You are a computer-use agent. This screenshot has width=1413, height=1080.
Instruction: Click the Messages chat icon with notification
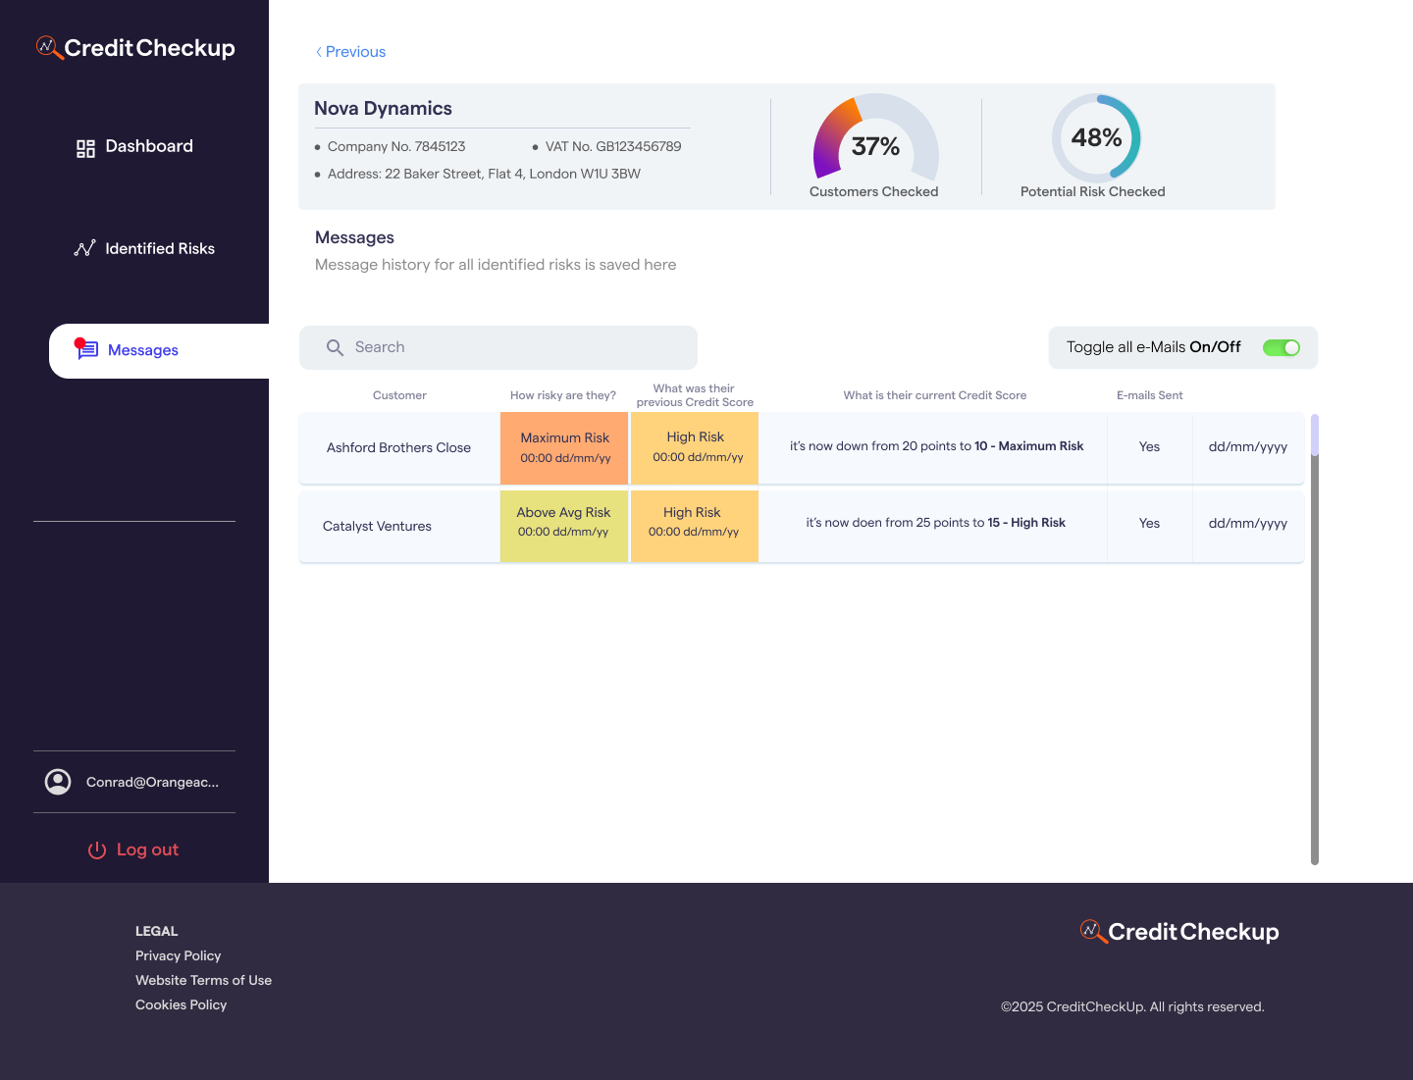point(87,349)
